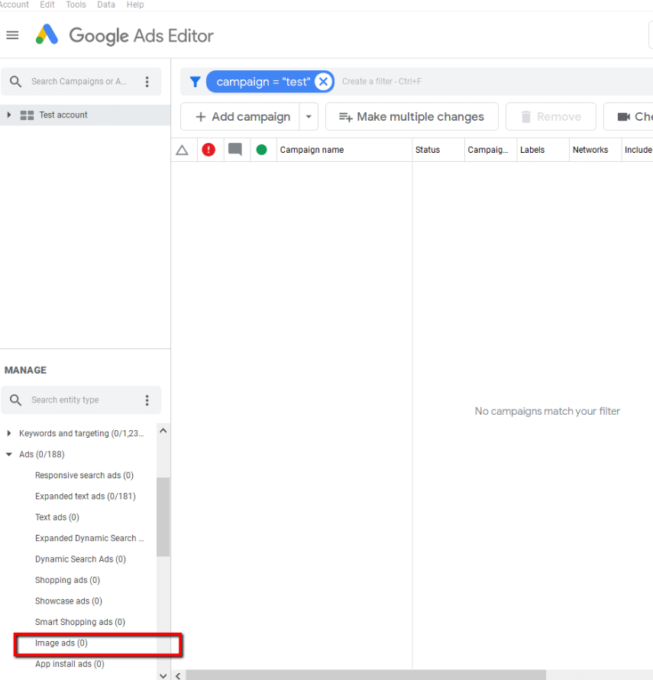Image resolution: width=653 pixels, height=680 pixels.
Task: Click the horizontal scrollbar thumb
Action: tap(366, 675)
